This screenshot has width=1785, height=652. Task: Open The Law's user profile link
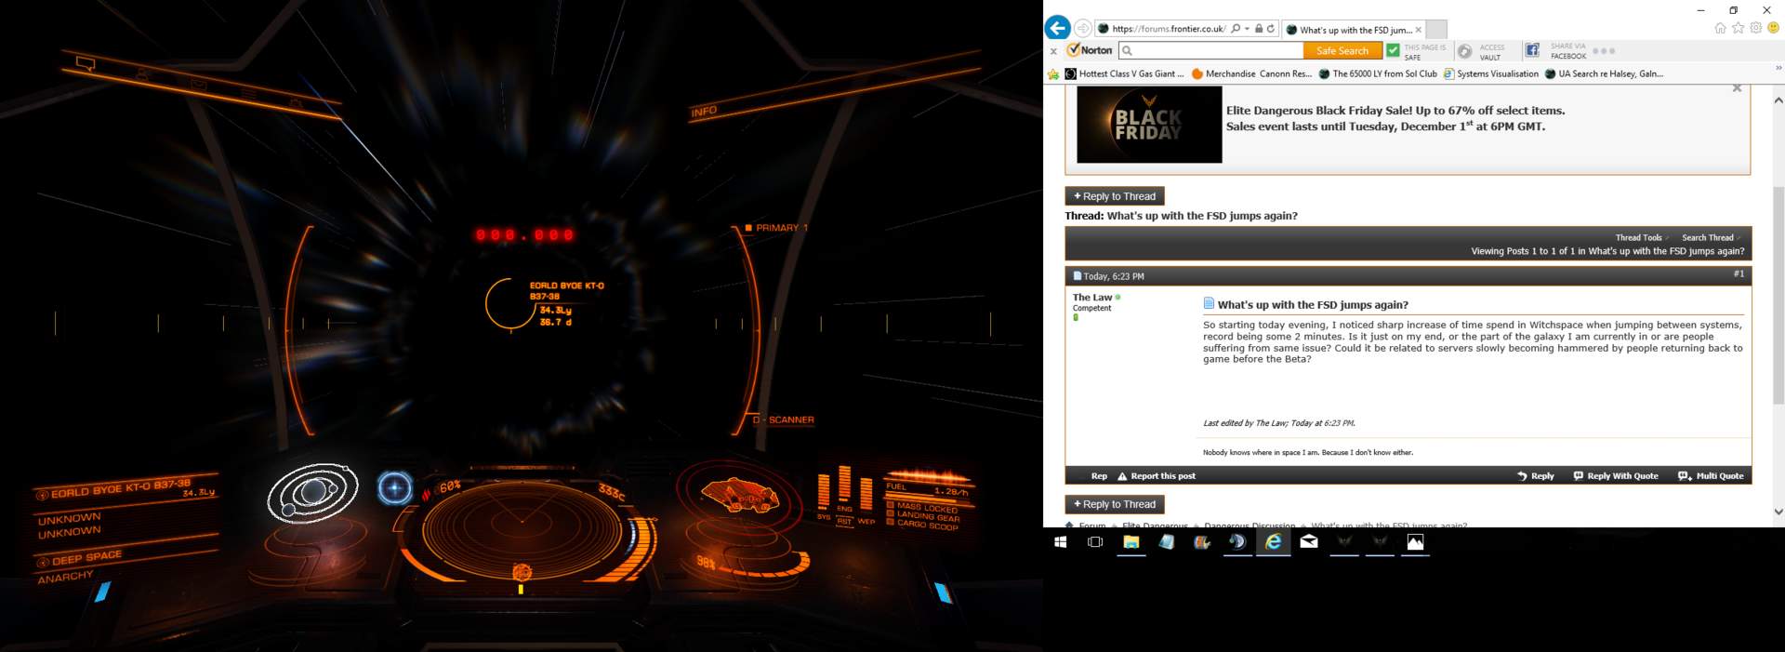click(1092, 298)
